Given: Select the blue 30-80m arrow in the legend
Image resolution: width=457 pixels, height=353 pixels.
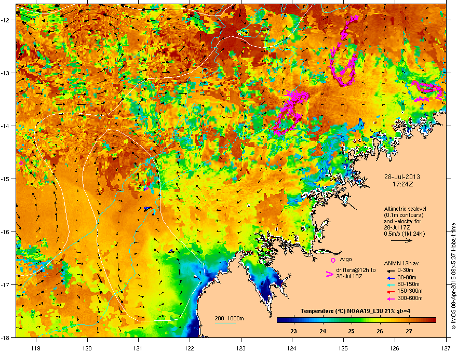Looking at the screenshot, I should (x=390, y=278).
